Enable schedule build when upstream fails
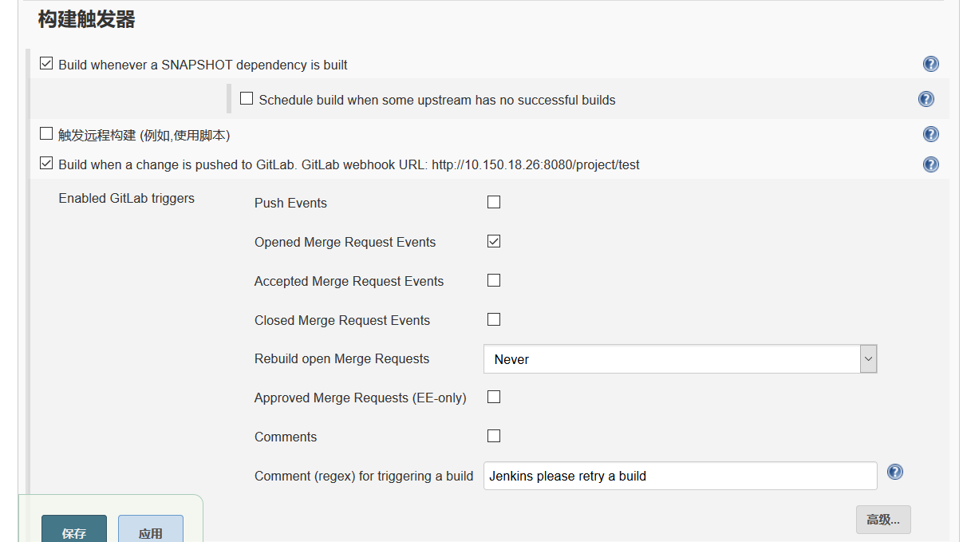 click(x=247, y=97)
